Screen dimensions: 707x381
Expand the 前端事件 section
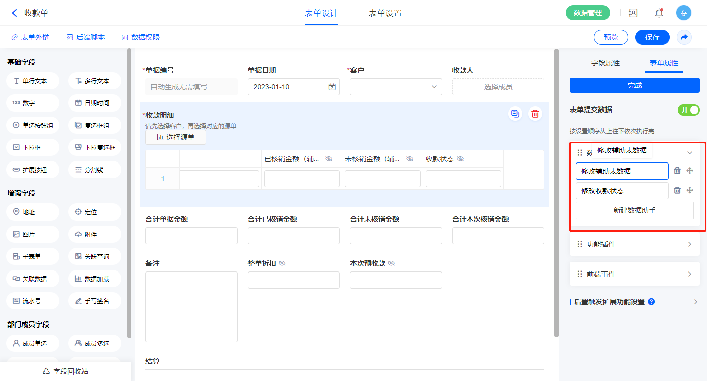pos(634,274)
